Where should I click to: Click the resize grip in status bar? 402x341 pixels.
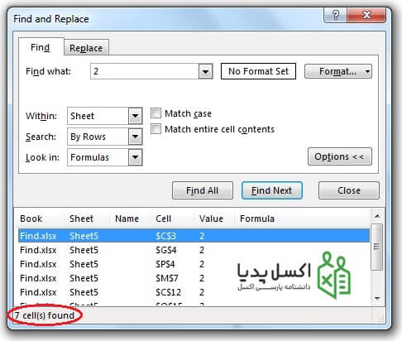380,319
